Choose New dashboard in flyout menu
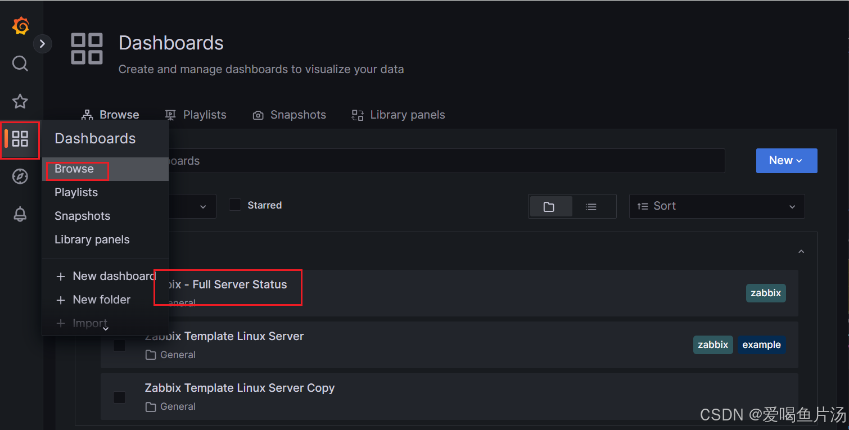Image resolution: width=849 pixels, height=430 pixels. (x=106, y=276)
